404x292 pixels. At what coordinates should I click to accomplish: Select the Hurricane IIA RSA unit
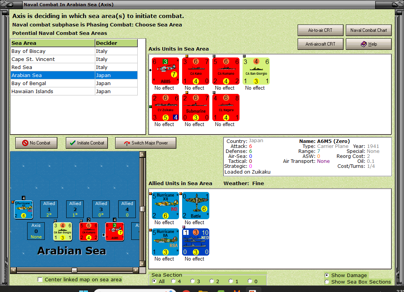coord(165,242)
